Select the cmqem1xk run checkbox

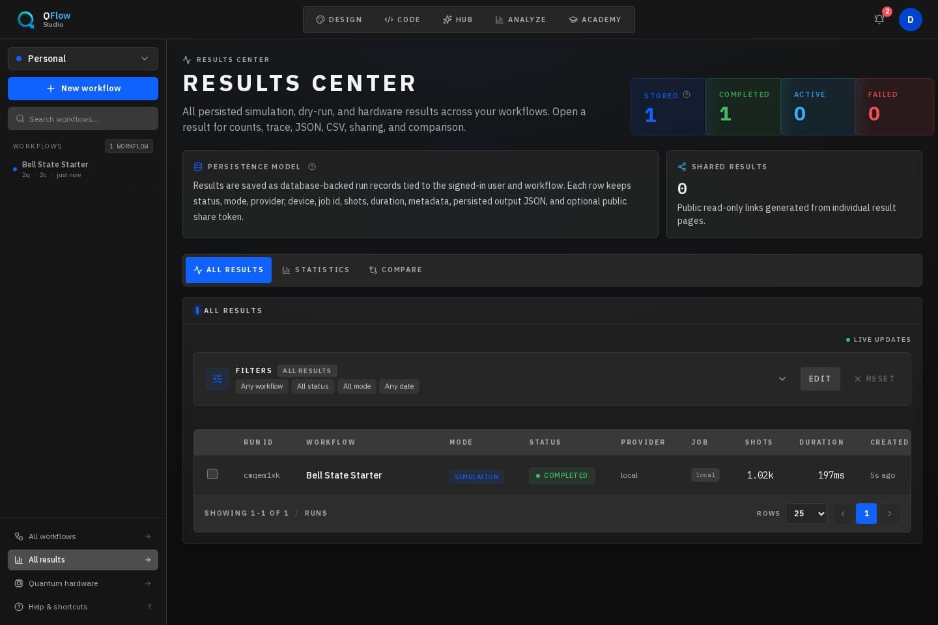[x=212, y=474]
